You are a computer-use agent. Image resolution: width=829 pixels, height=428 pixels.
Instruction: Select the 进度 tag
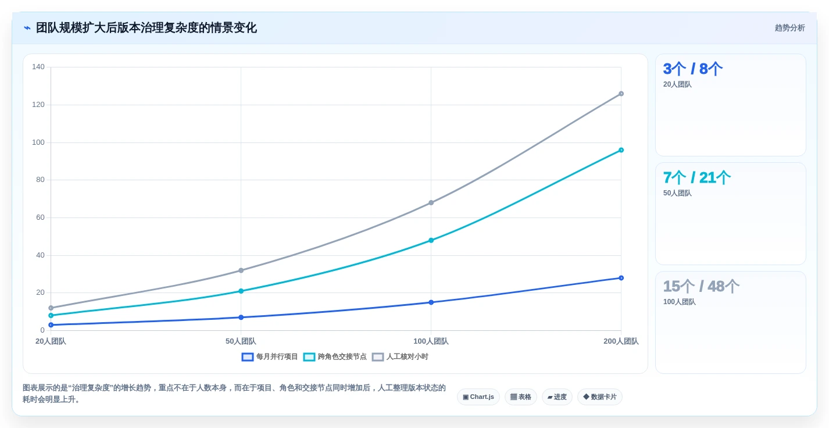(x=557, y=397)
